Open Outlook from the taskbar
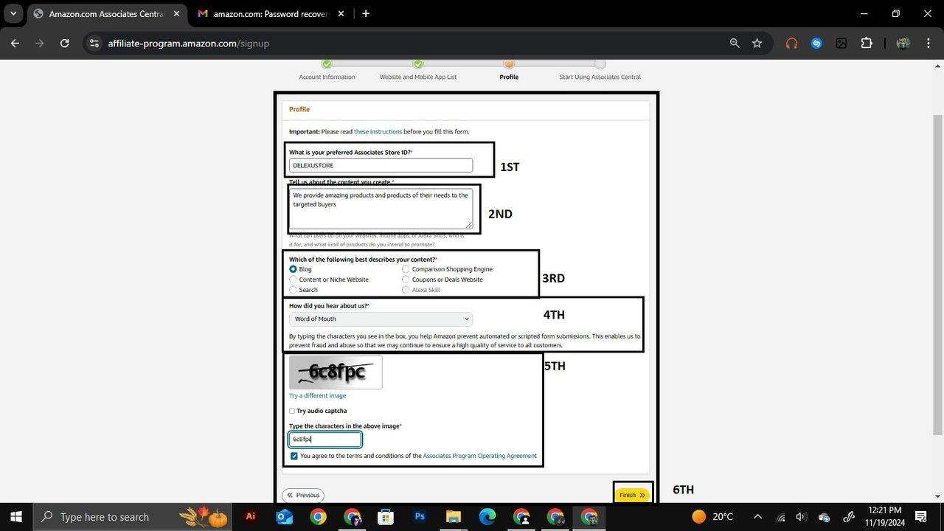 284,516
